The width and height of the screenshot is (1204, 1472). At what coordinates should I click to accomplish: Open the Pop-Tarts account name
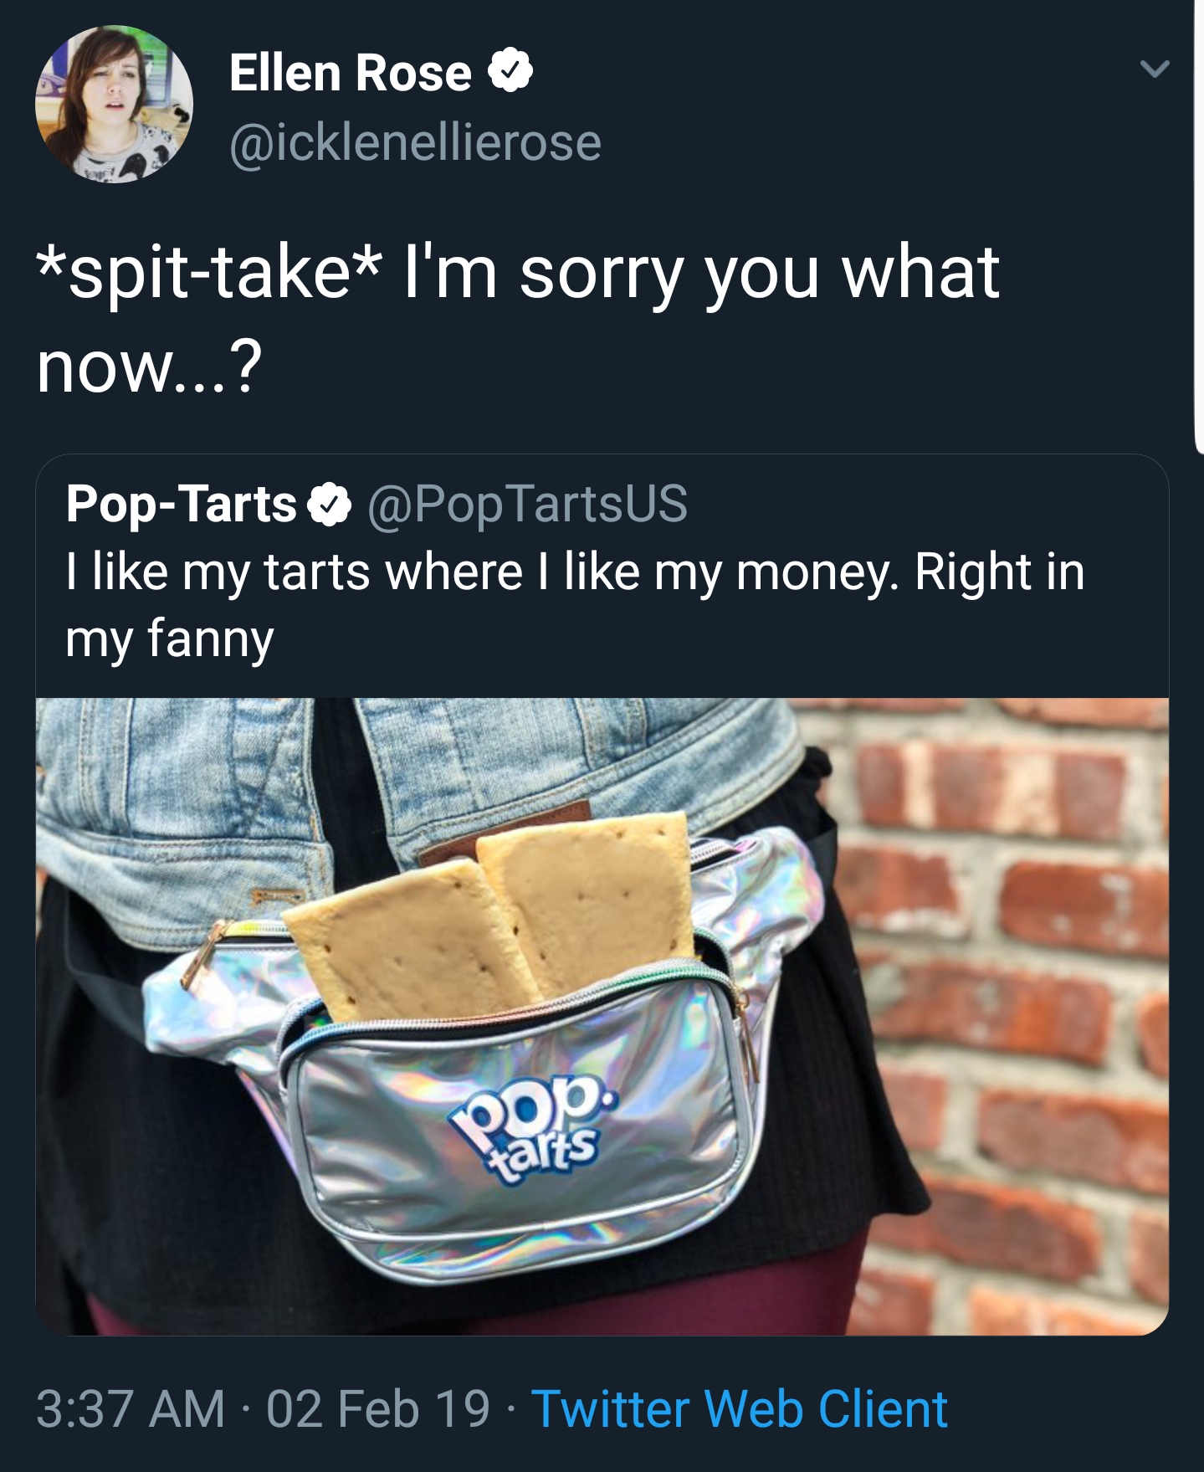tap(182, 504)
